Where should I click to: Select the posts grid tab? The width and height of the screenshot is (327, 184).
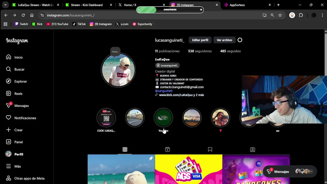pyautogui.click(x=125, y=149)
